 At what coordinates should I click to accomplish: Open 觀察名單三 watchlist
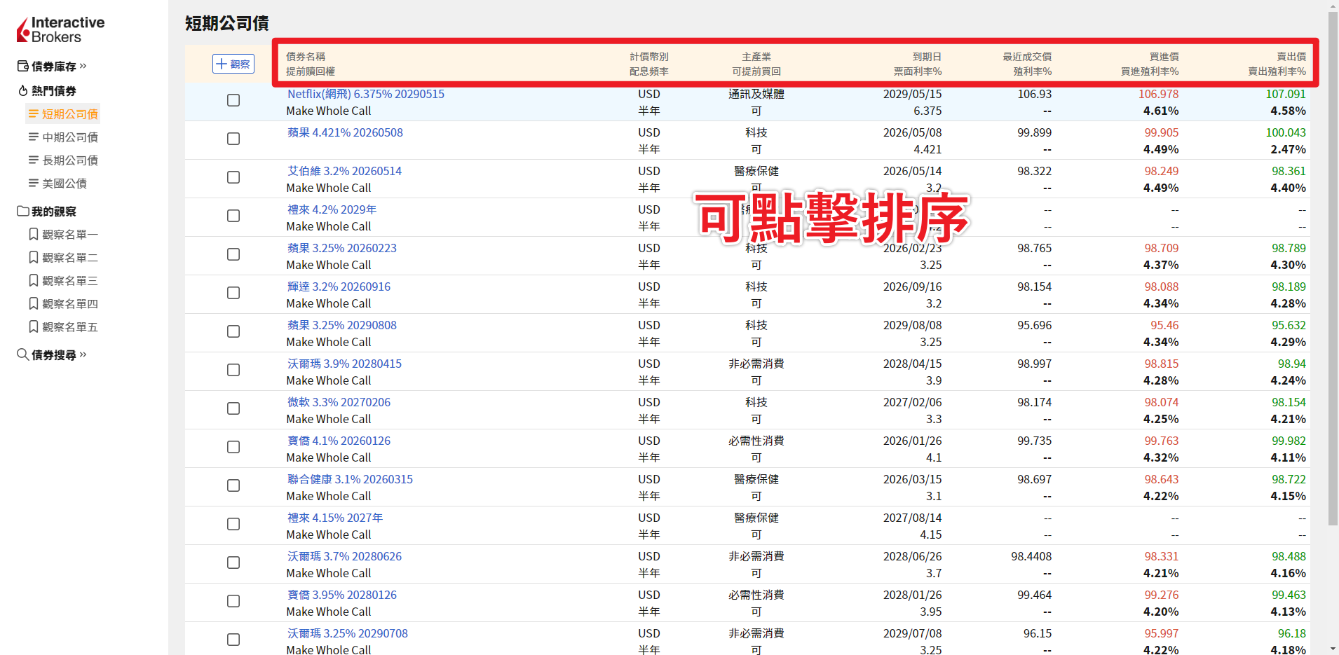pyautogui.click(x=70, y=280)
